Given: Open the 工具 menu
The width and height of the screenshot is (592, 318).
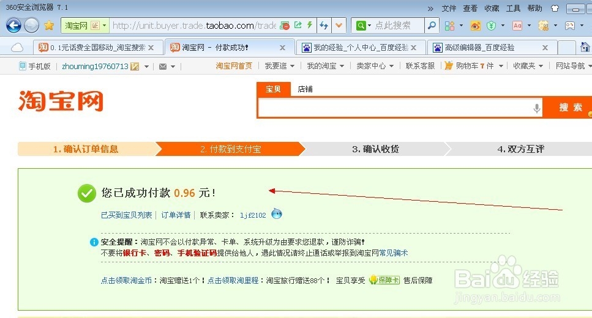Looking at the screenshot, I should click(x=514, y=9).
